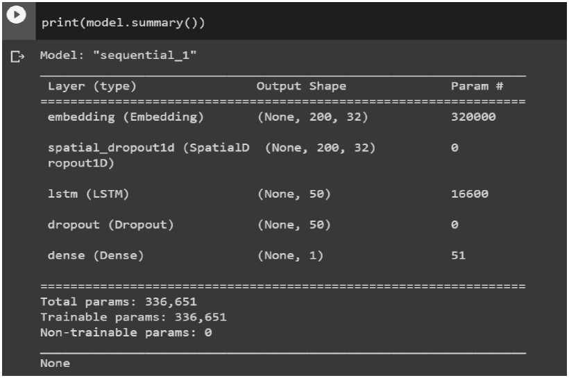Image resolution: width=569 pixels, height=378 pixels.
Task: Click the "Non-trainable params: 0" line
Action: (126, 332)
